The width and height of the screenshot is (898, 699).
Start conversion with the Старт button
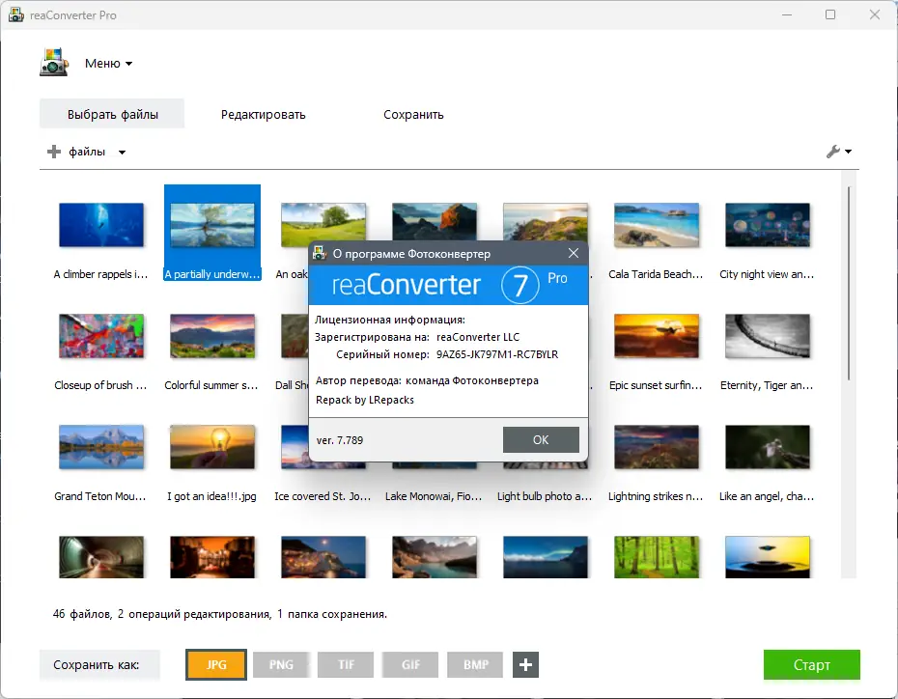(811, 664)
